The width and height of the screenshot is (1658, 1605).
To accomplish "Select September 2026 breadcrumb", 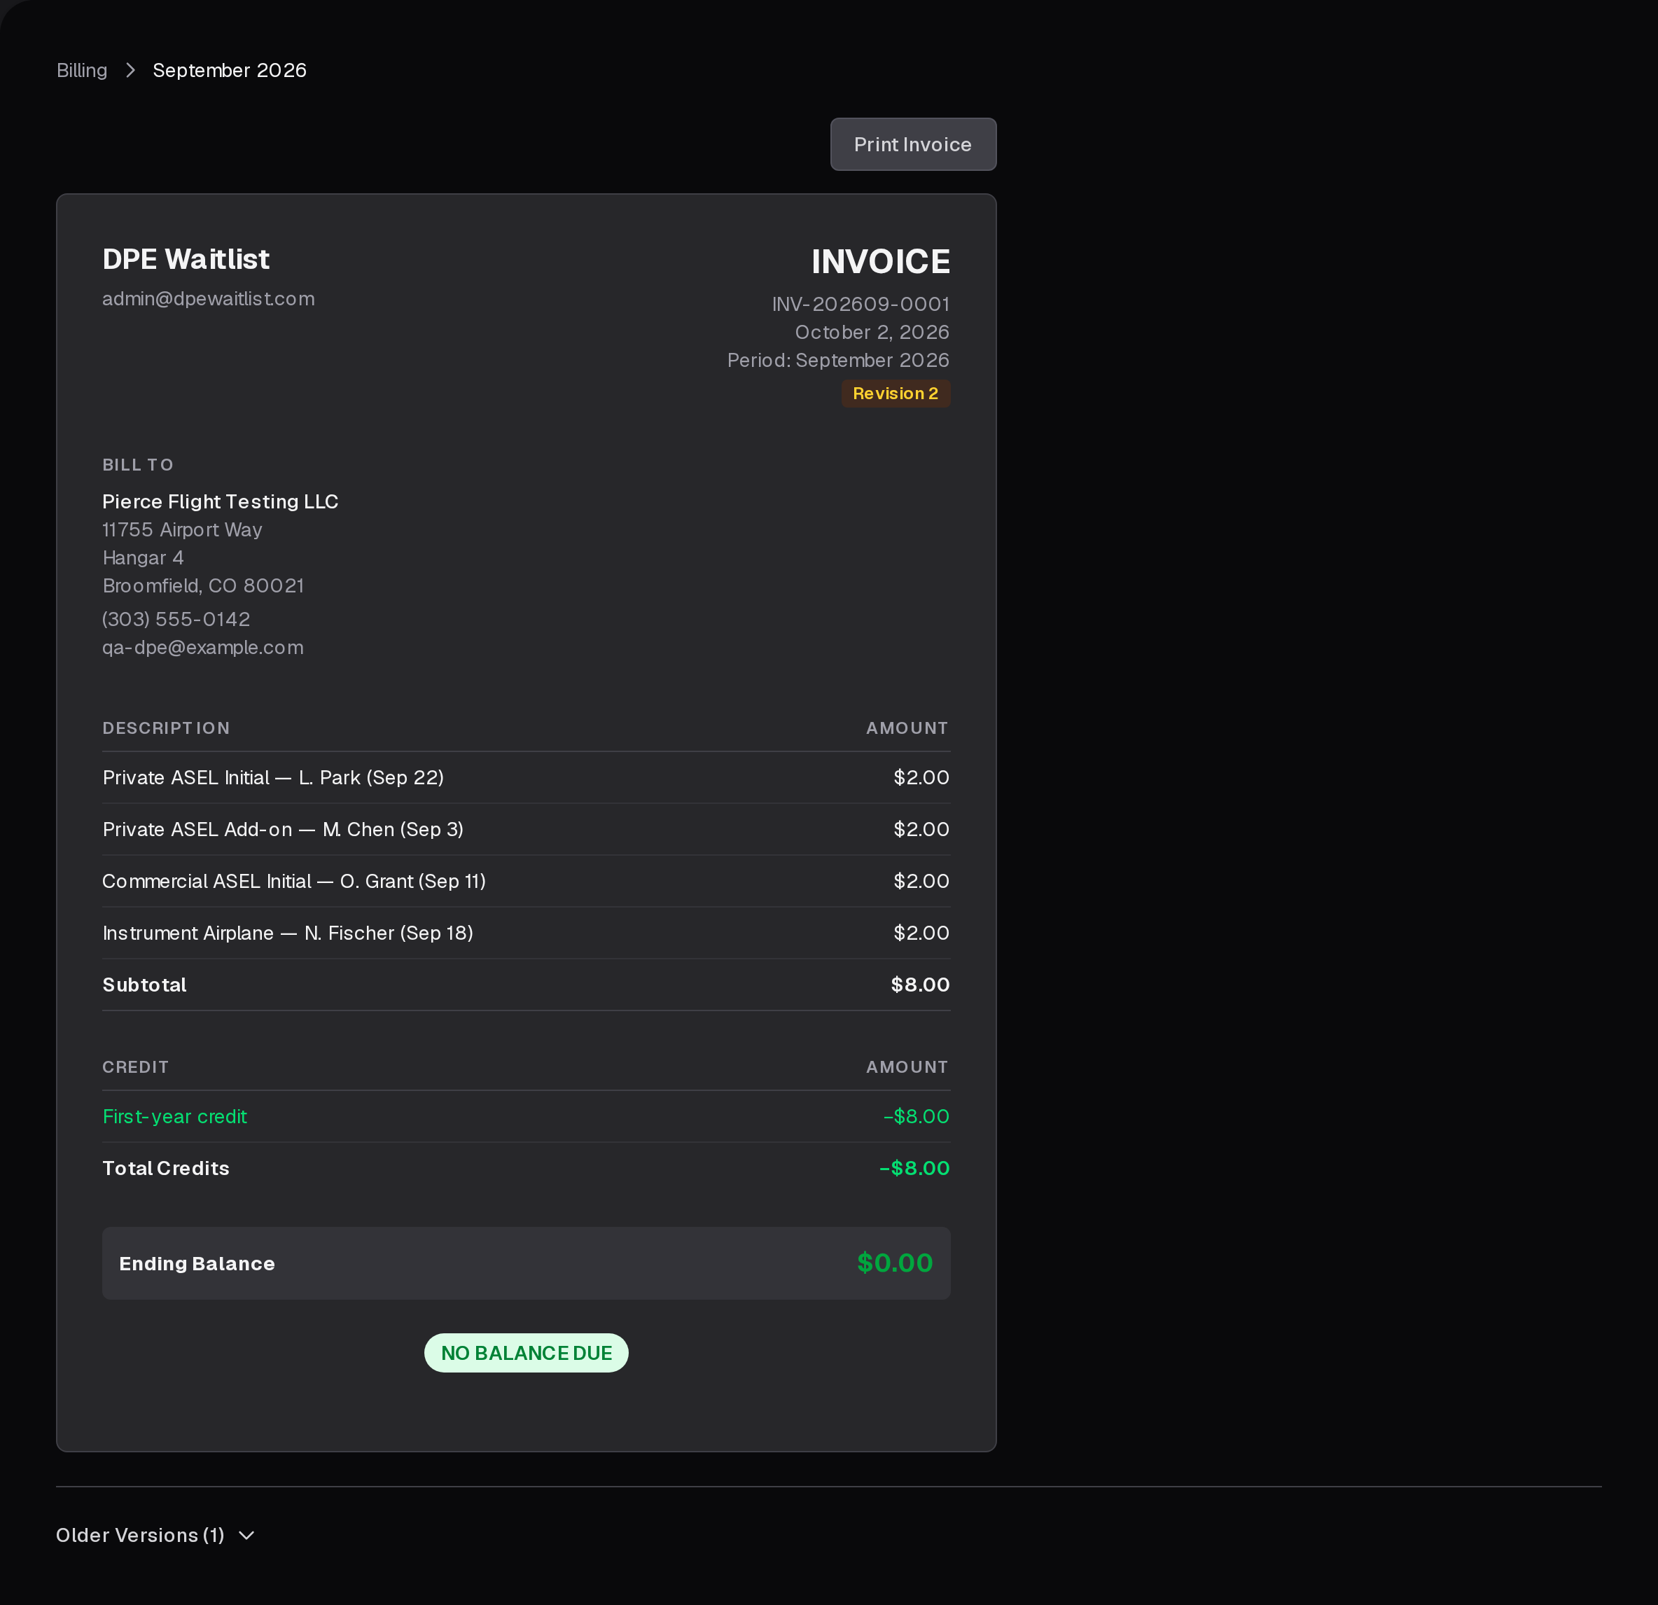I will tap(229, 70).
